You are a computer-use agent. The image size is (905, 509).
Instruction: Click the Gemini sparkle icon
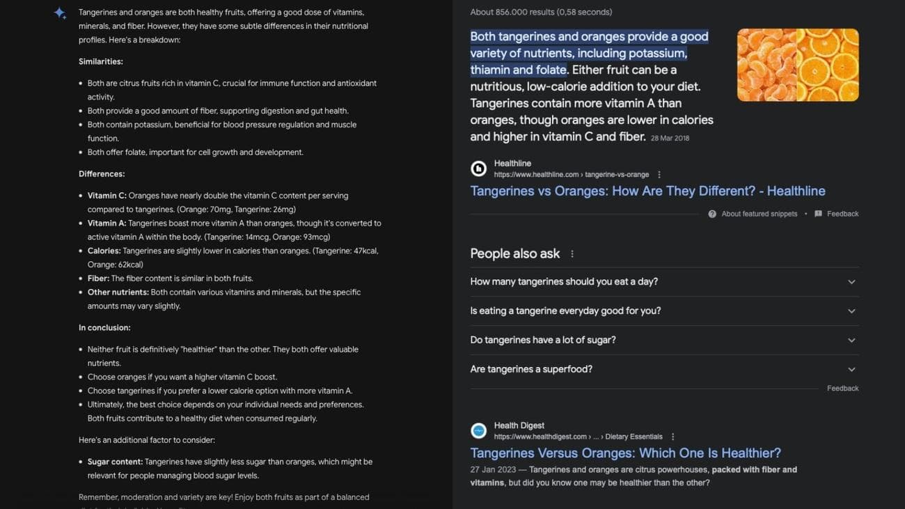59,13
